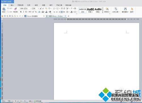The image size is (142, 103).
Task: Click the distributed alignment icon
Action: (x=64, y=12)
